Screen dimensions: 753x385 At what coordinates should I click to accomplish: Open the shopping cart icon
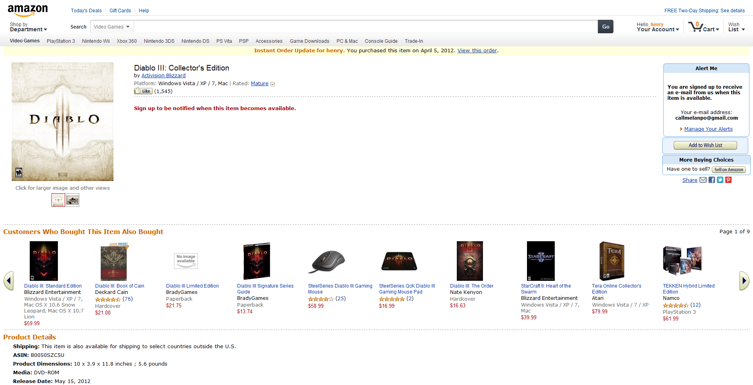[x=695, y=27]
